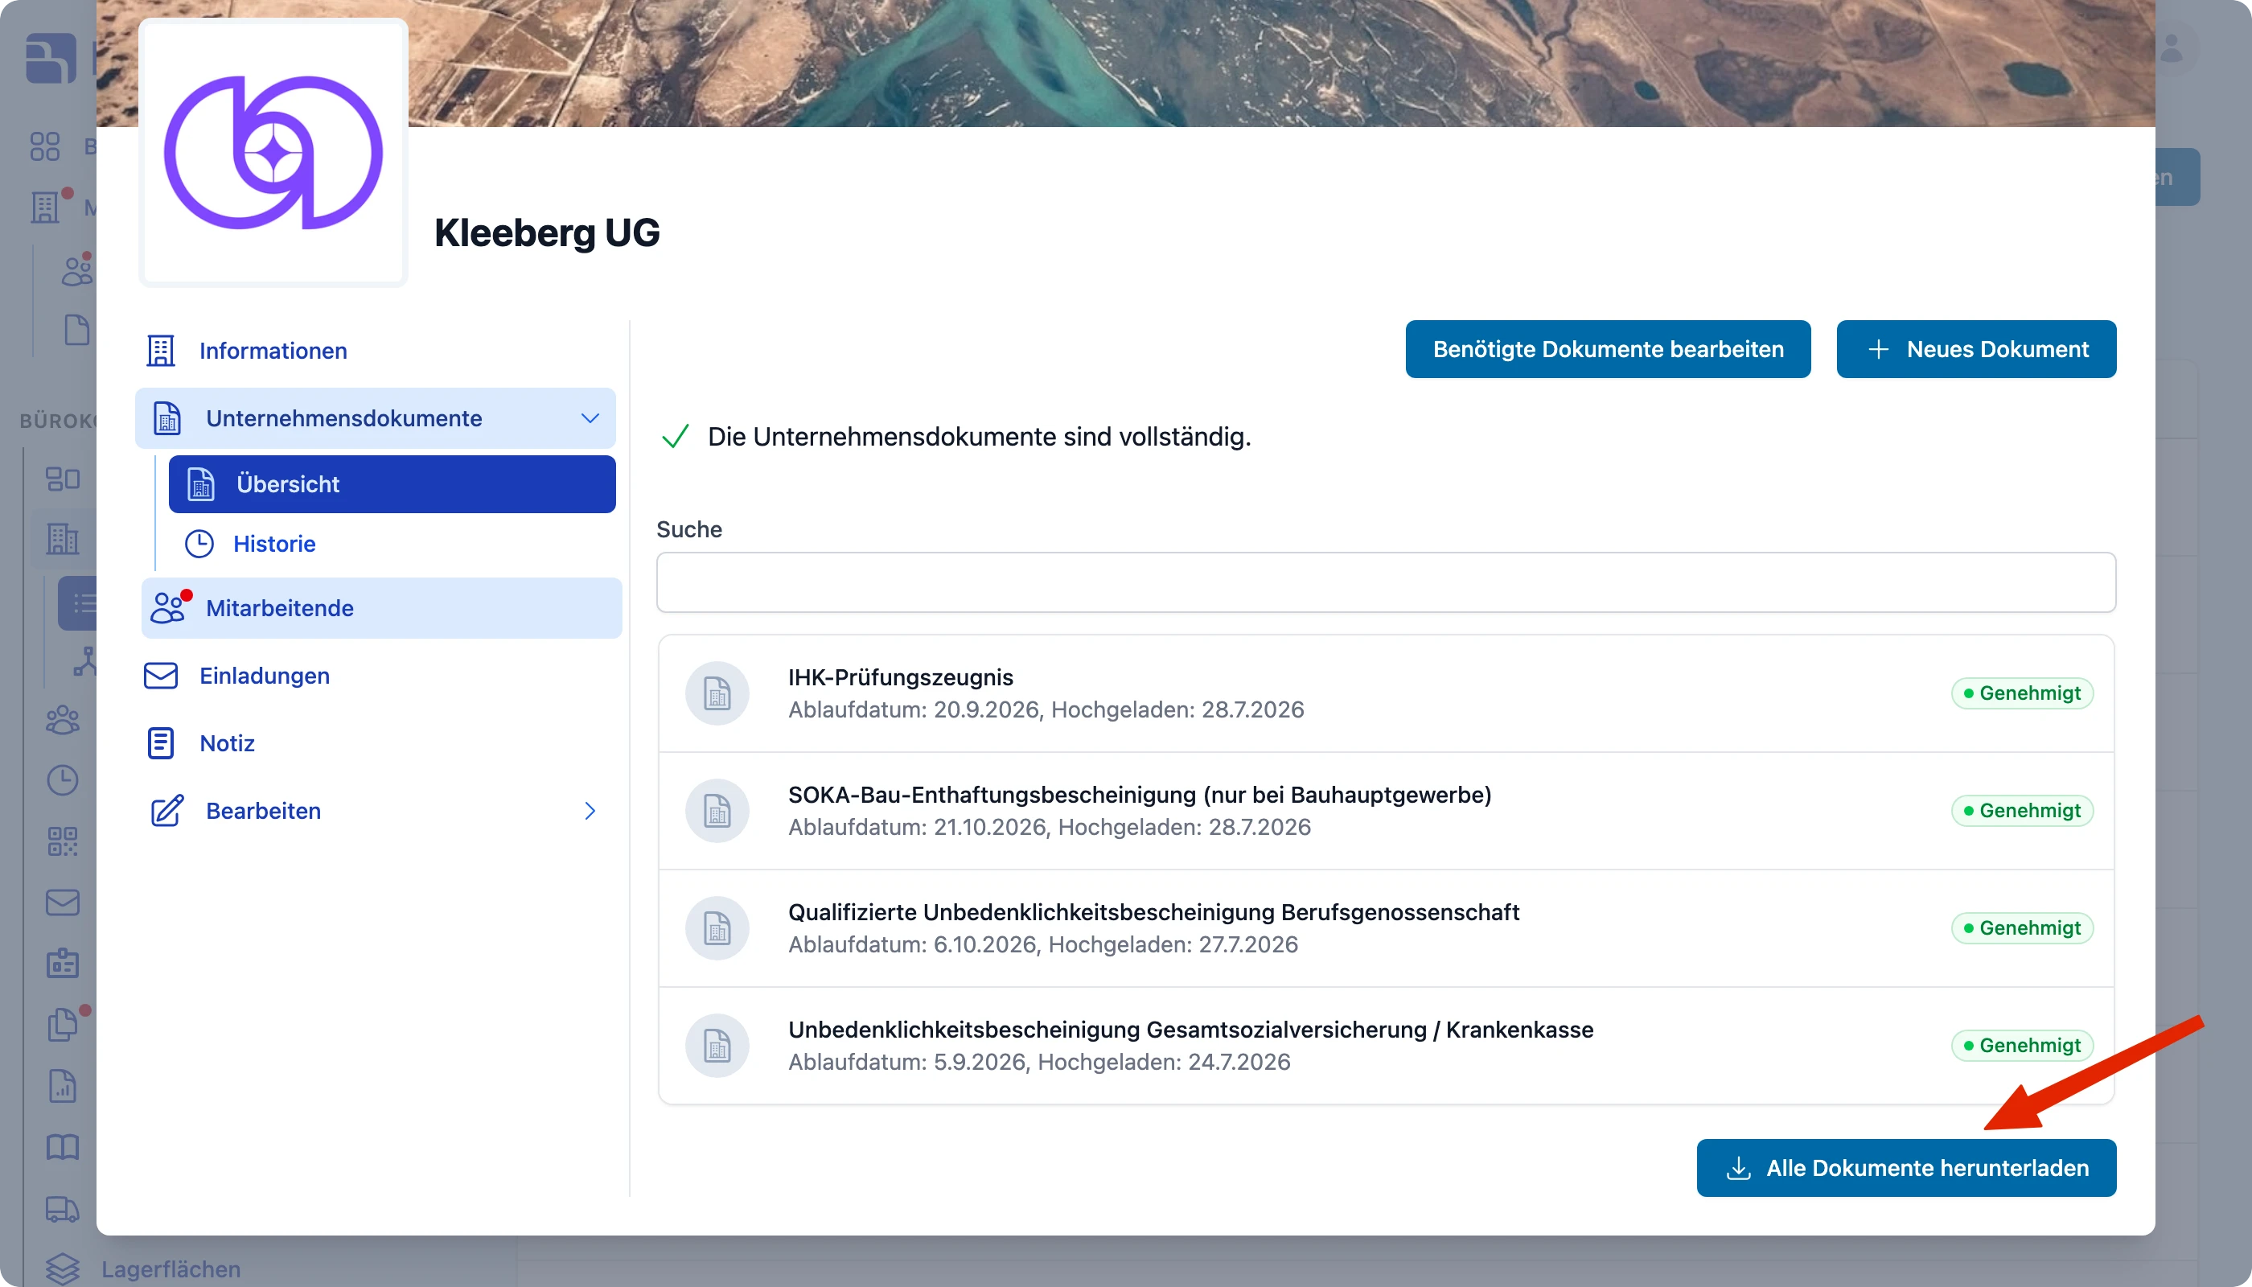Click the report file icon in background sidebar
The height and width of the screenshot is (1287, 2252).
pos(62,1085)
